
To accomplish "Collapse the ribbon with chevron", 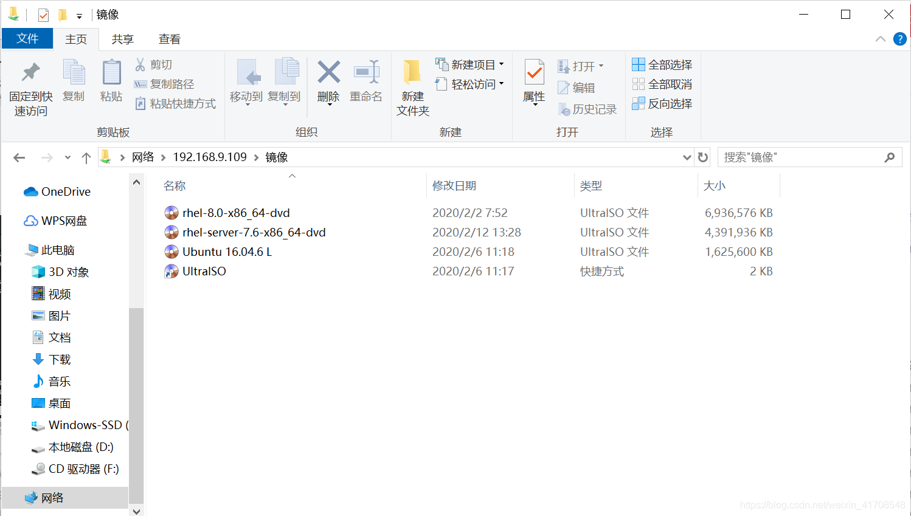I will click(880, 39).
